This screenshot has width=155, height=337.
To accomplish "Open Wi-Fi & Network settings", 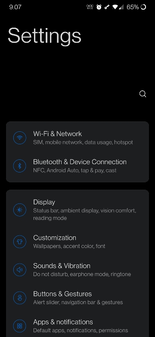I will click(x=77, y=138).
